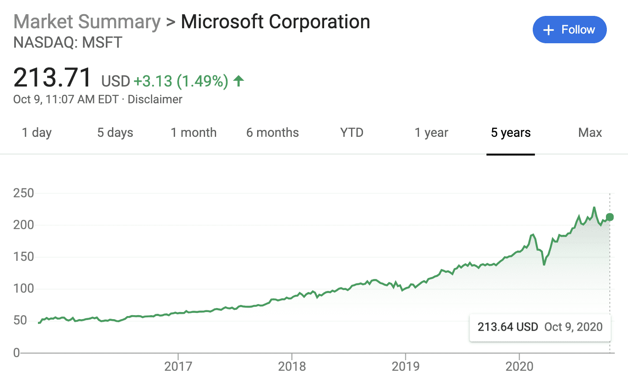Select the 1 day range tab

pos(37,133)
